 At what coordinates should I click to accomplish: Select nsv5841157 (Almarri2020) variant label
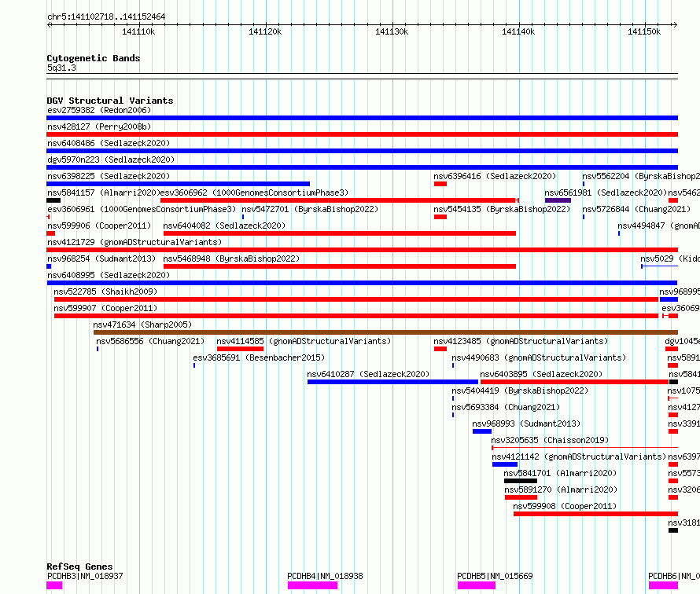click(x=104, y=192)
